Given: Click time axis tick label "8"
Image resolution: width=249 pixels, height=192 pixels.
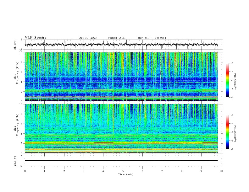Looking at the screenshot, I should pos(182,171).
